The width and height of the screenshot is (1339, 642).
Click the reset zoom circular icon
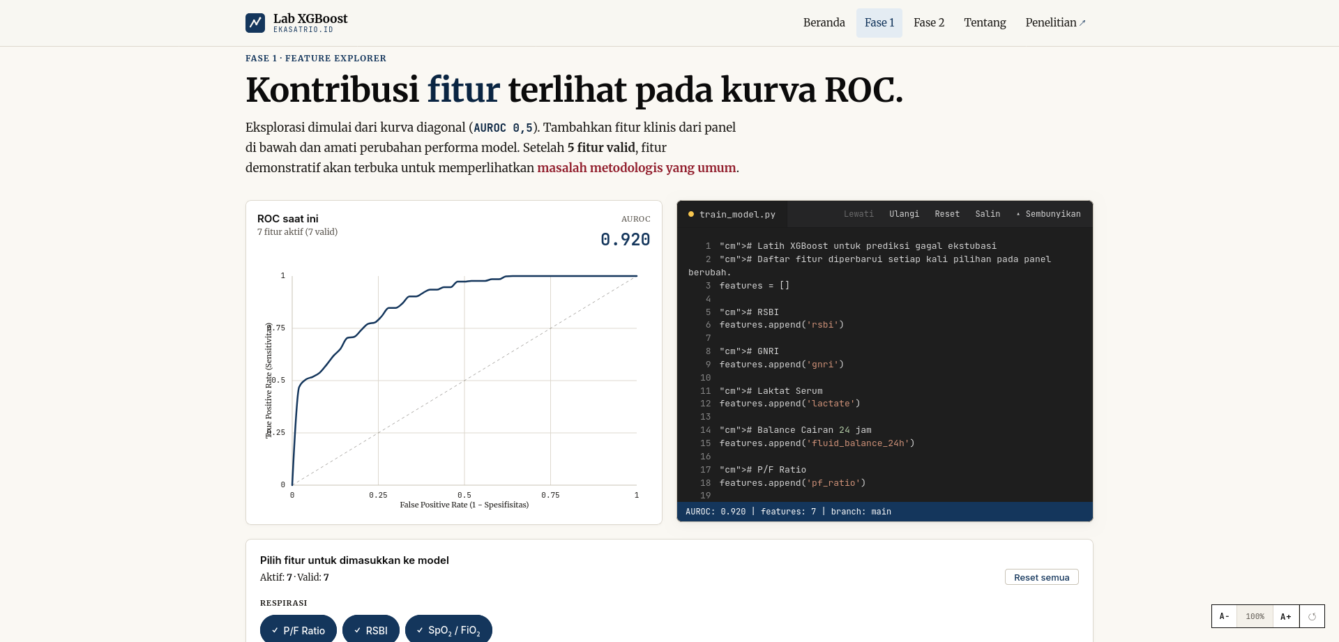(x=1312, y=616)
